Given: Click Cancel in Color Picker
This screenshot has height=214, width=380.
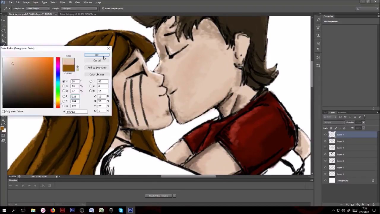Looking at the screenshot, I should coord(97,60).
